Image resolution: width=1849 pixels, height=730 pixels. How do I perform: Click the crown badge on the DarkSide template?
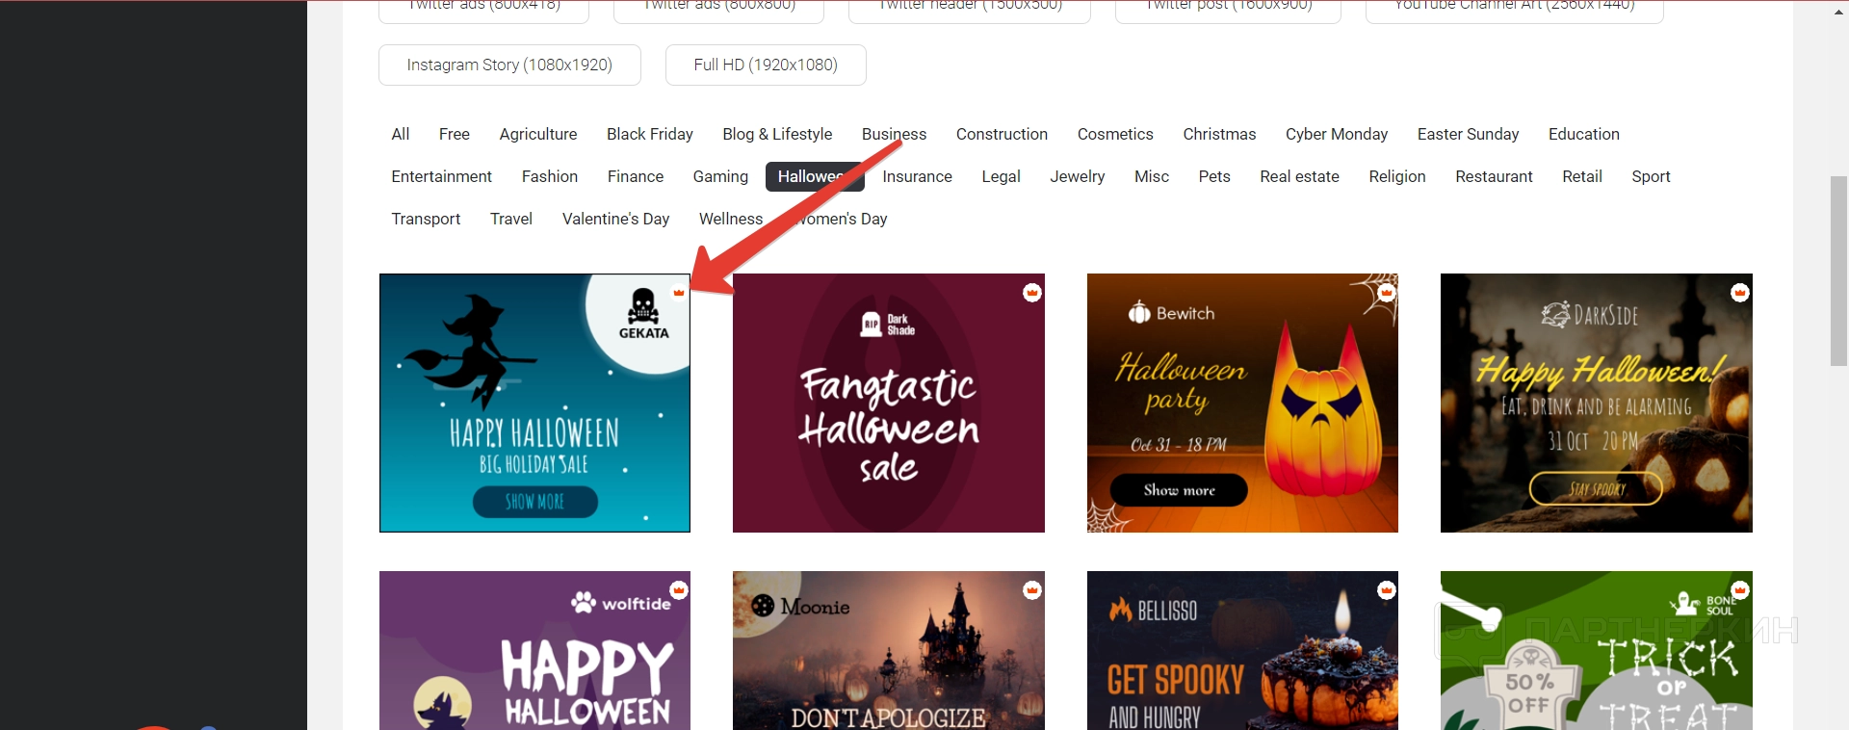1740,292
